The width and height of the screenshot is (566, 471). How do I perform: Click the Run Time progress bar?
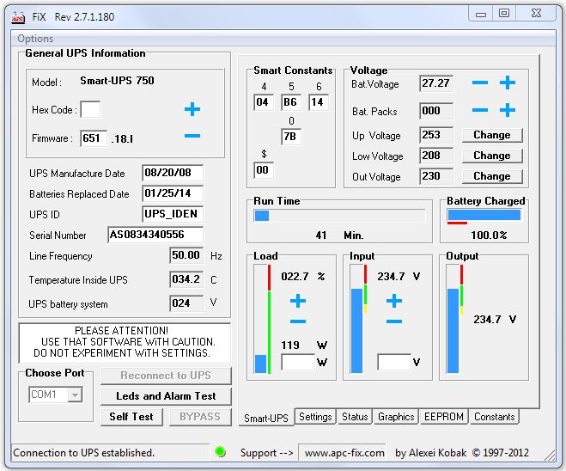(x=338, y=216)
